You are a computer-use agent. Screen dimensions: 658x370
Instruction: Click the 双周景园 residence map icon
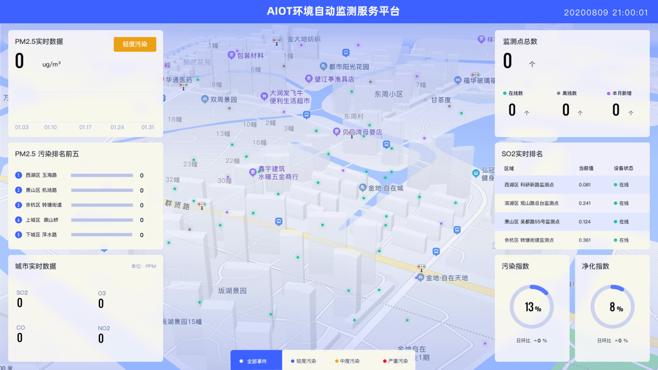click(x=205, y=99)
